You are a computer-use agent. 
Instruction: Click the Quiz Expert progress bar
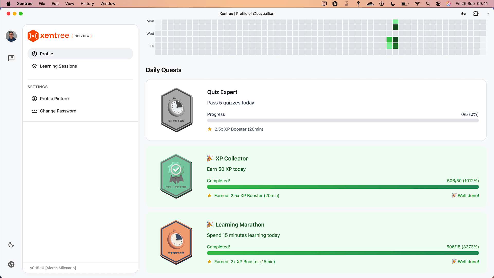point(343,120)
